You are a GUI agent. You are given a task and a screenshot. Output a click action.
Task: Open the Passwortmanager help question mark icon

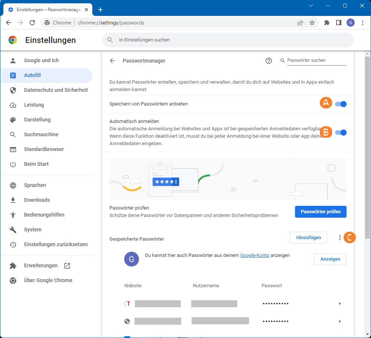coord(269,61)
